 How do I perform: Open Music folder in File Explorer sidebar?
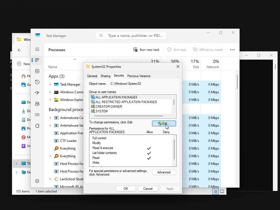click(26, 137)
